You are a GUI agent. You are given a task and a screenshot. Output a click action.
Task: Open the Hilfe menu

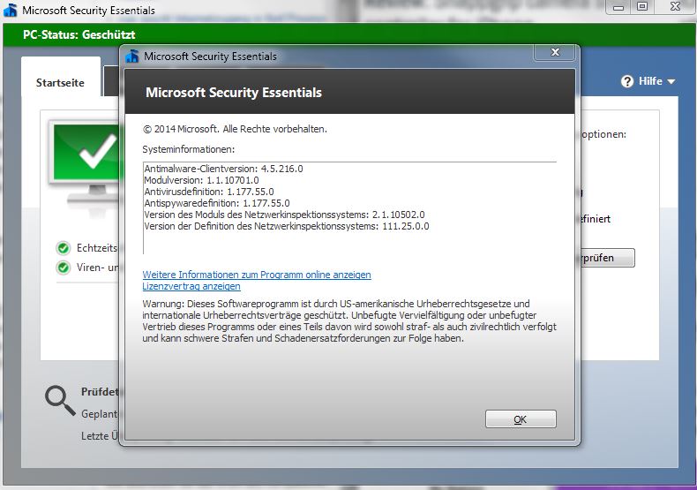[648, 81]
